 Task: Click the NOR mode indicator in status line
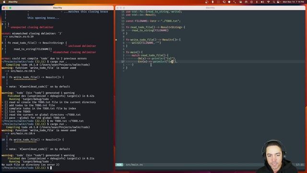click(119, 165)
